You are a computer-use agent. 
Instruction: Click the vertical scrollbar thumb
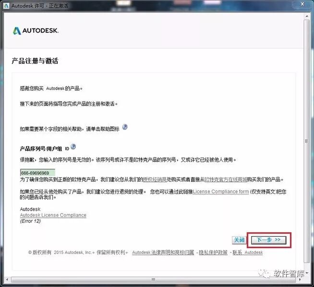tap(307, 141)
